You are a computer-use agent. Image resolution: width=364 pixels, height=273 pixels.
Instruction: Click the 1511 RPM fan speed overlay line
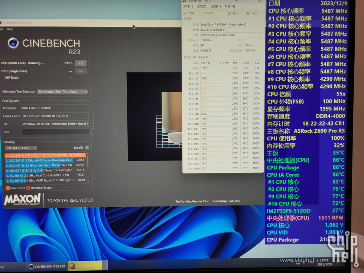click(x=305, y=218)
